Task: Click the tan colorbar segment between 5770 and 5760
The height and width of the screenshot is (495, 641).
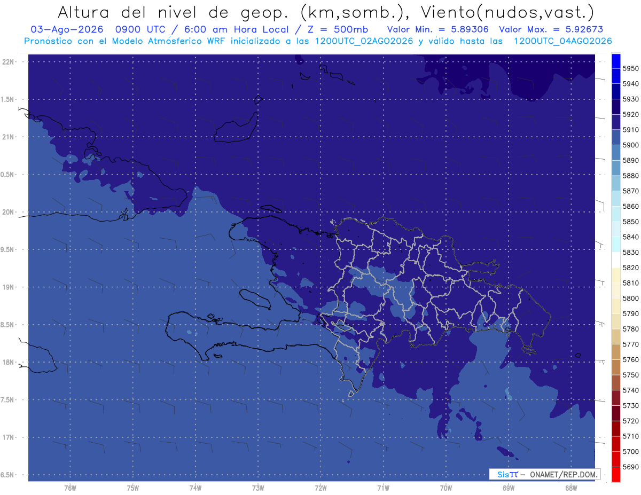Action: click(616, 352)
